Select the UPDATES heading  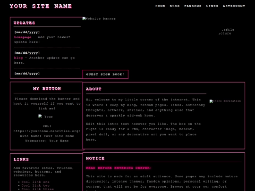pyautogui.click(x=24, y=23)
